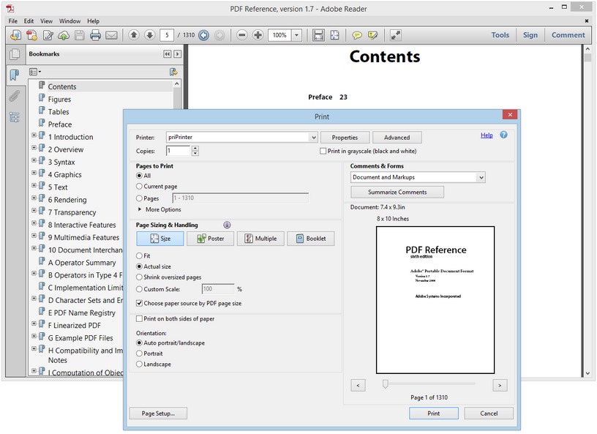Enable Print on both sides of paper
597x434 pixels.
139,318
